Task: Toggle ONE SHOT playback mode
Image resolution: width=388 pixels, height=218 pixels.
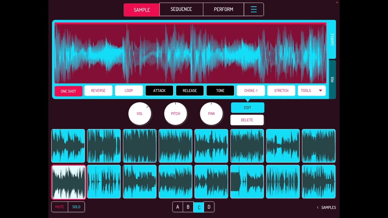Action: pos(69,91)
